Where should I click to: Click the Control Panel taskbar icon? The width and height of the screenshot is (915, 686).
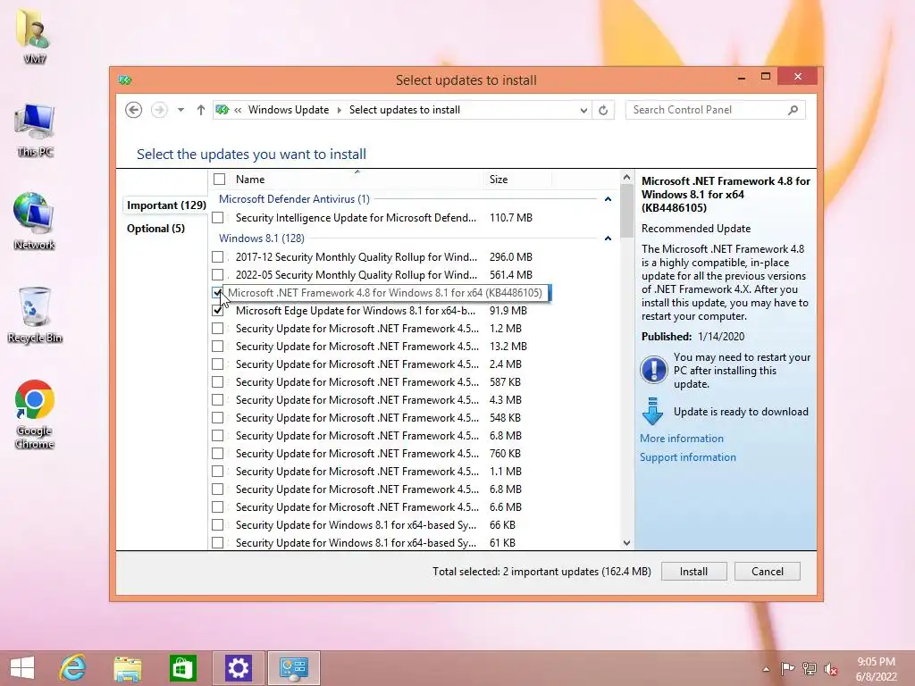coord(293,668)
